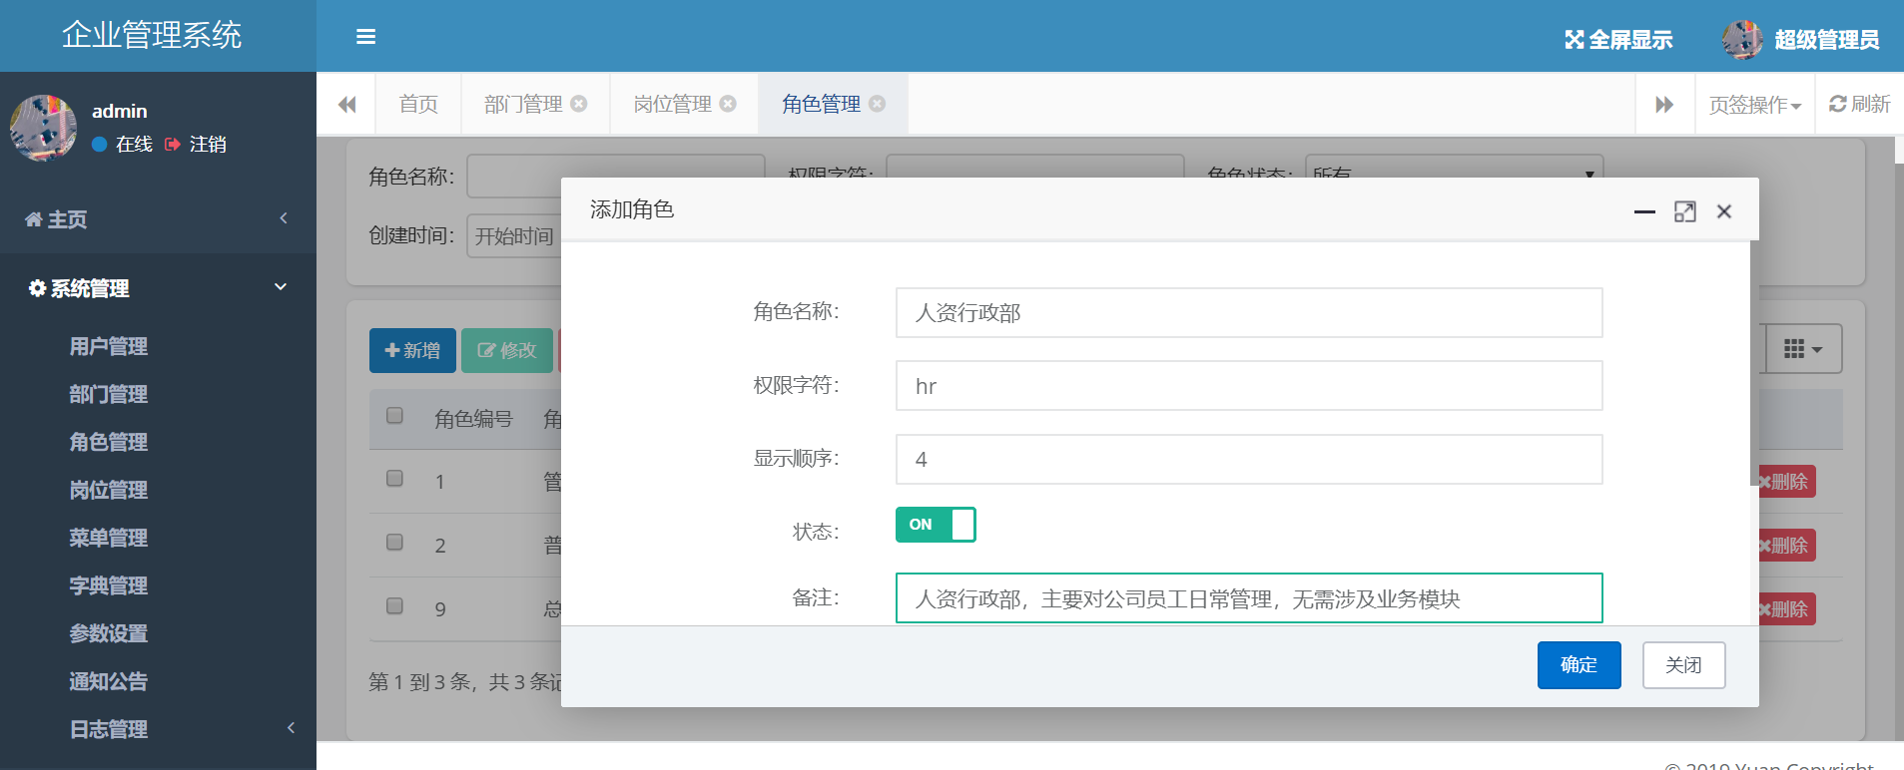The width and height of the screenshot is (1904, 770).
Task: Close the 添加角色 dialog with X
Action: pos(1724,211)
